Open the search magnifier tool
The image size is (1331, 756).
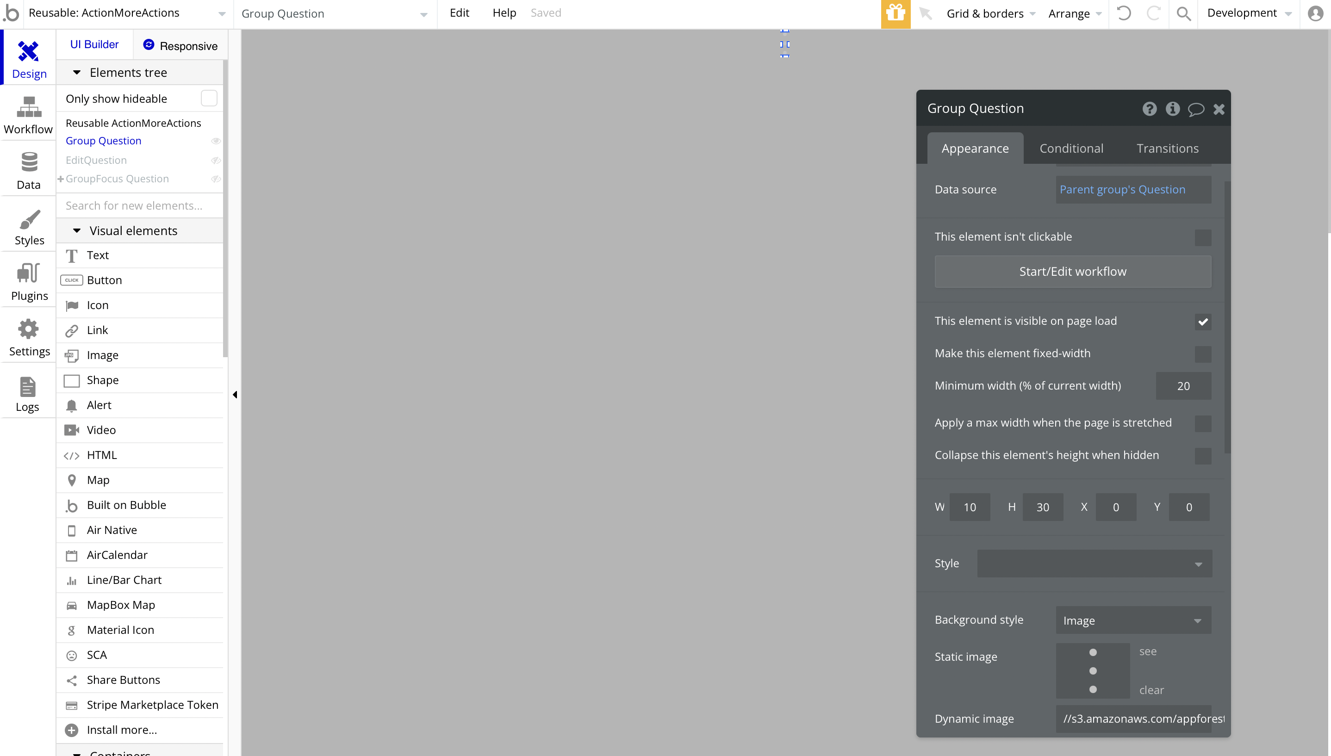coord(1183,13)
